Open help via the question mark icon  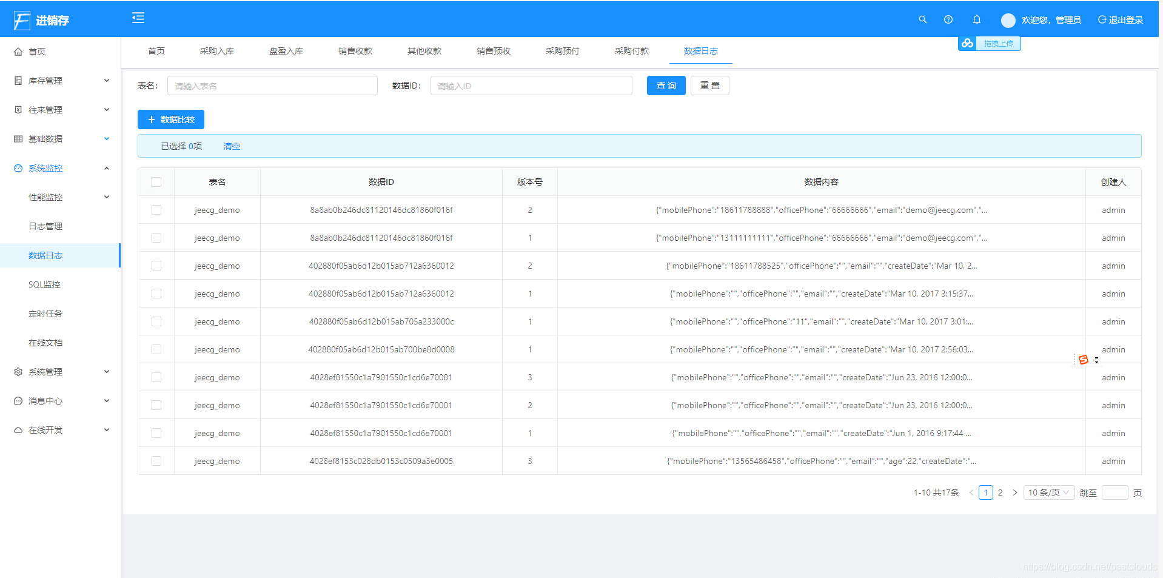point(948,19)
